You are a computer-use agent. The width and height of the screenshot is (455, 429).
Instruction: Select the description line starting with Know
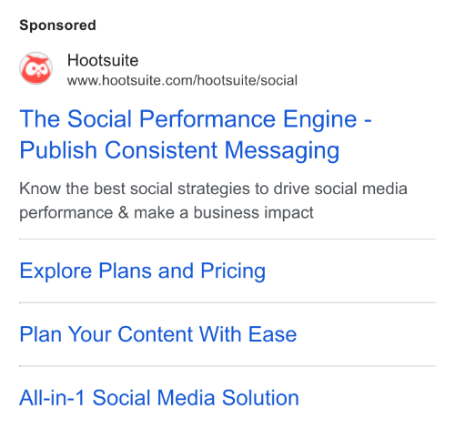213,189
